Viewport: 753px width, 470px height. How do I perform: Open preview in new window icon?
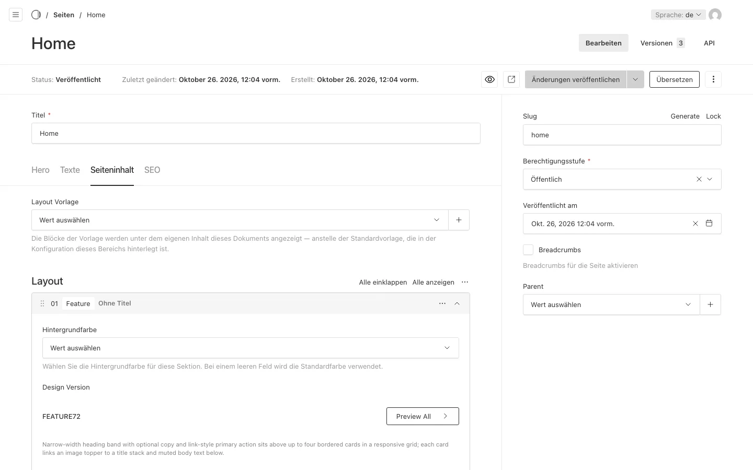[x=511, y=79]
